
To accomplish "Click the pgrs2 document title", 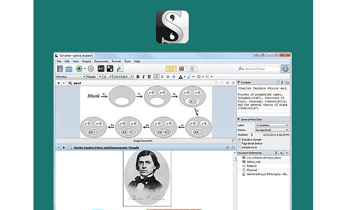I will pos(77,83).
